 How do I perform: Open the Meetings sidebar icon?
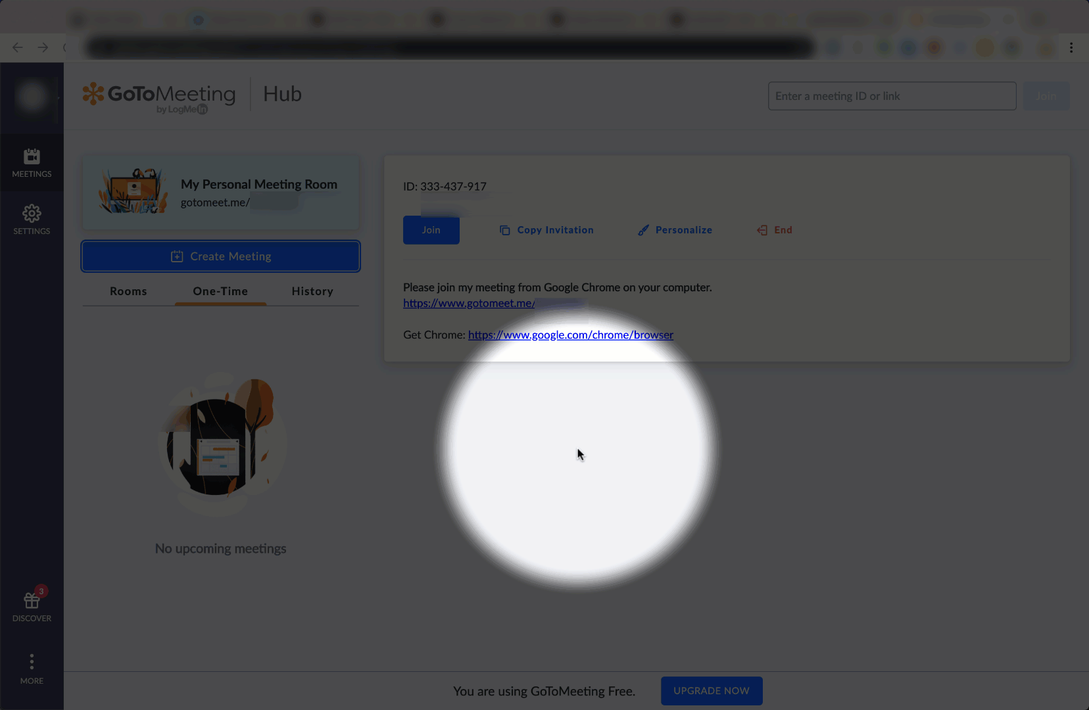(x=32, y=163)
